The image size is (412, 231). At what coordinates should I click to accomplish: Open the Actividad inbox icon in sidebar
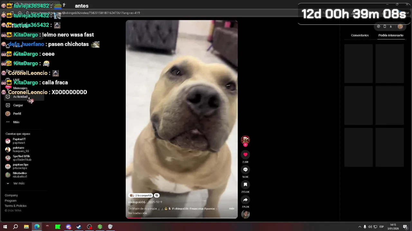(x=8, y=97)
